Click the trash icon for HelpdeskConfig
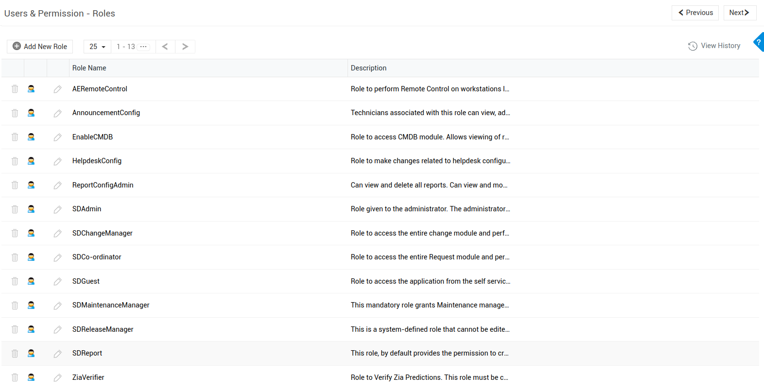 tap(15, 161)
